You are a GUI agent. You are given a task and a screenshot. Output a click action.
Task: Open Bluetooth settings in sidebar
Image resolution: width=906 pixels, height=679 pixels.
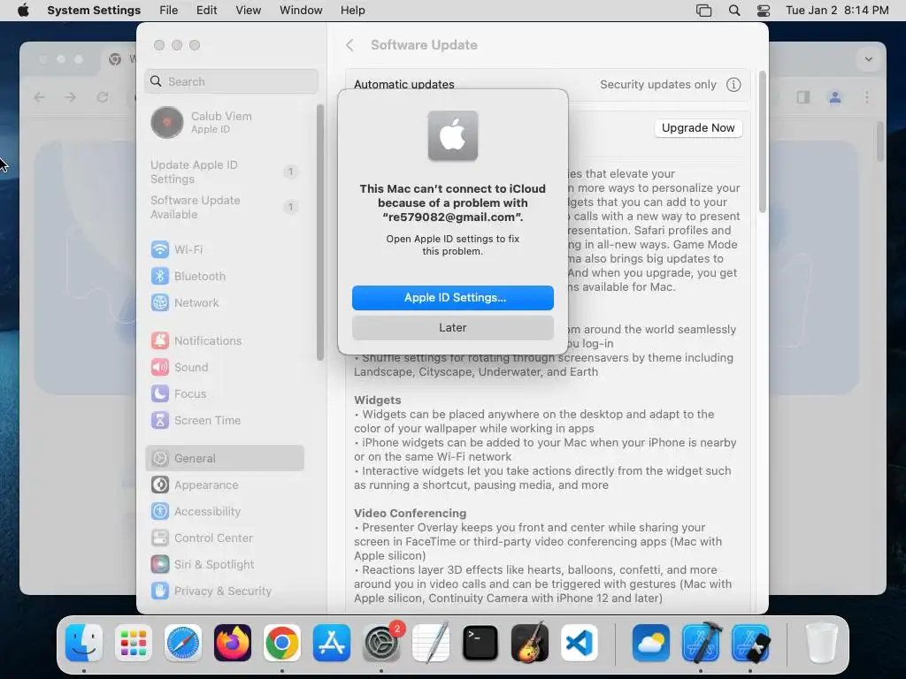click(226, 276)
